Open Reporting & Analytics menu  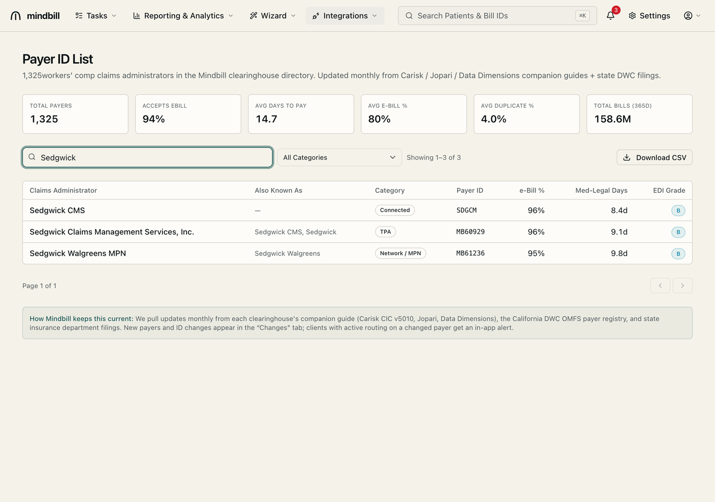click(x=183, y=16)
